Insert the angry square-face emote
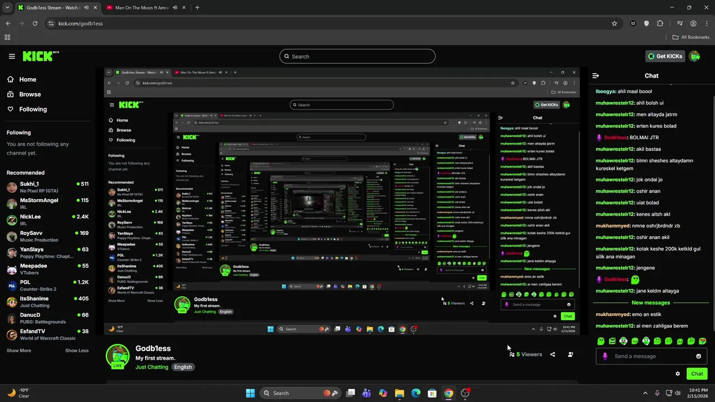 click(x=612, y=341)
